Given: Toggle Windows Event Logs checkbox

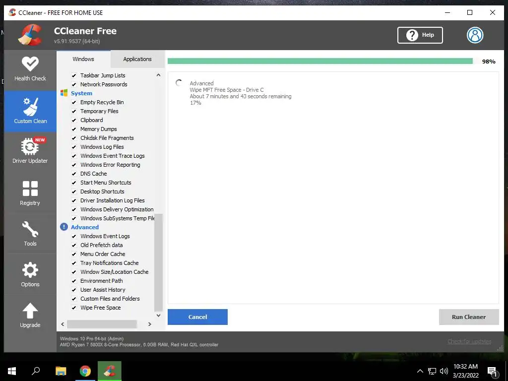Looking at the screenshot, I should (74, 236).
